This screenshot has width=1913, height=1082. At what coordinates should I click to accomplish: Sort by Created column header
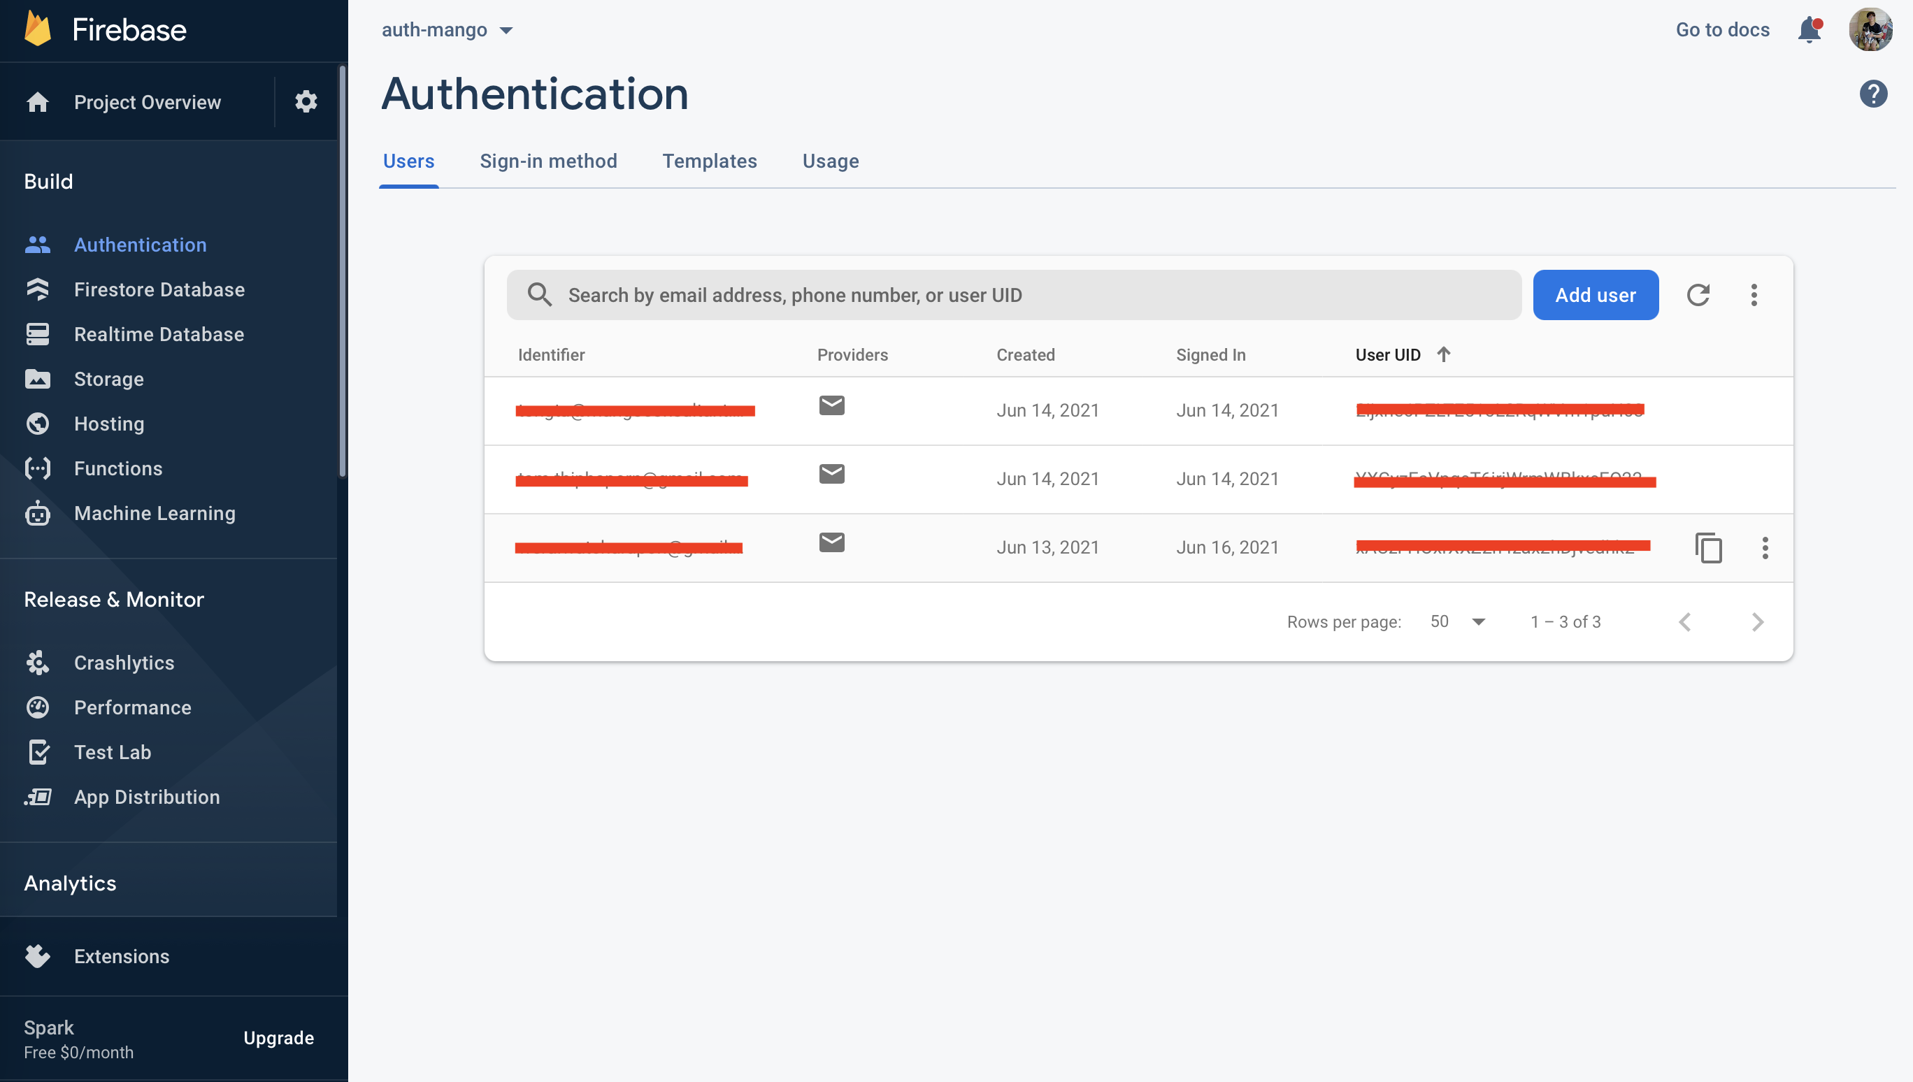coord(1025,354)
